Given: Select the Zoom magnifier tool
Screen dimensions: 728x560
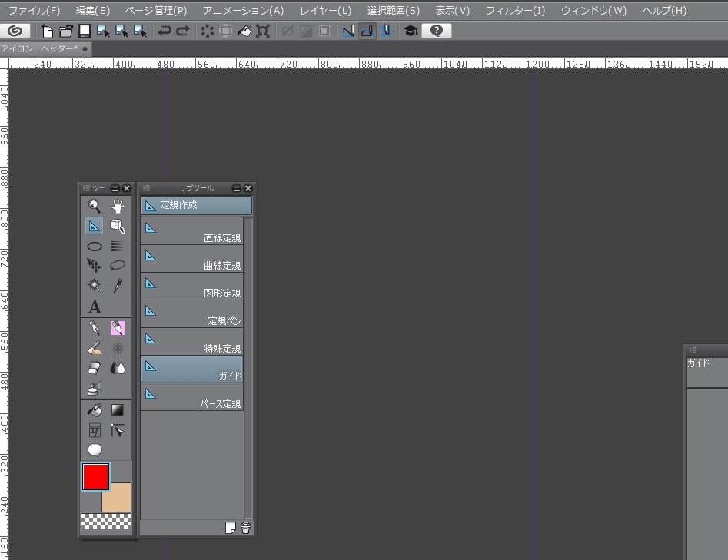Looking at the screenshot, I should (x=95, y=206).
